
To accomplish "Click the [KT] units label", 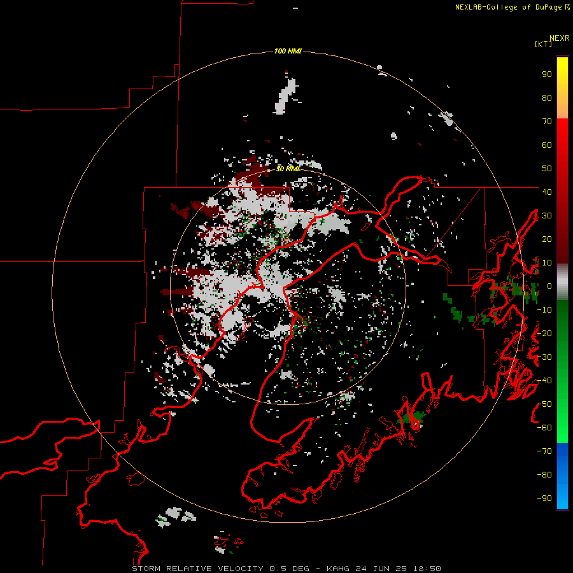I will coord(544,44).
